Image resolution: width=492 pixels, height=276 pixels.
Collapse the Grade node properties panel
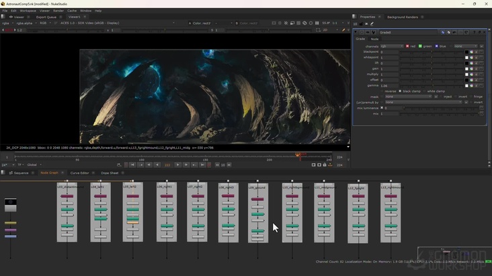point(356,32)
